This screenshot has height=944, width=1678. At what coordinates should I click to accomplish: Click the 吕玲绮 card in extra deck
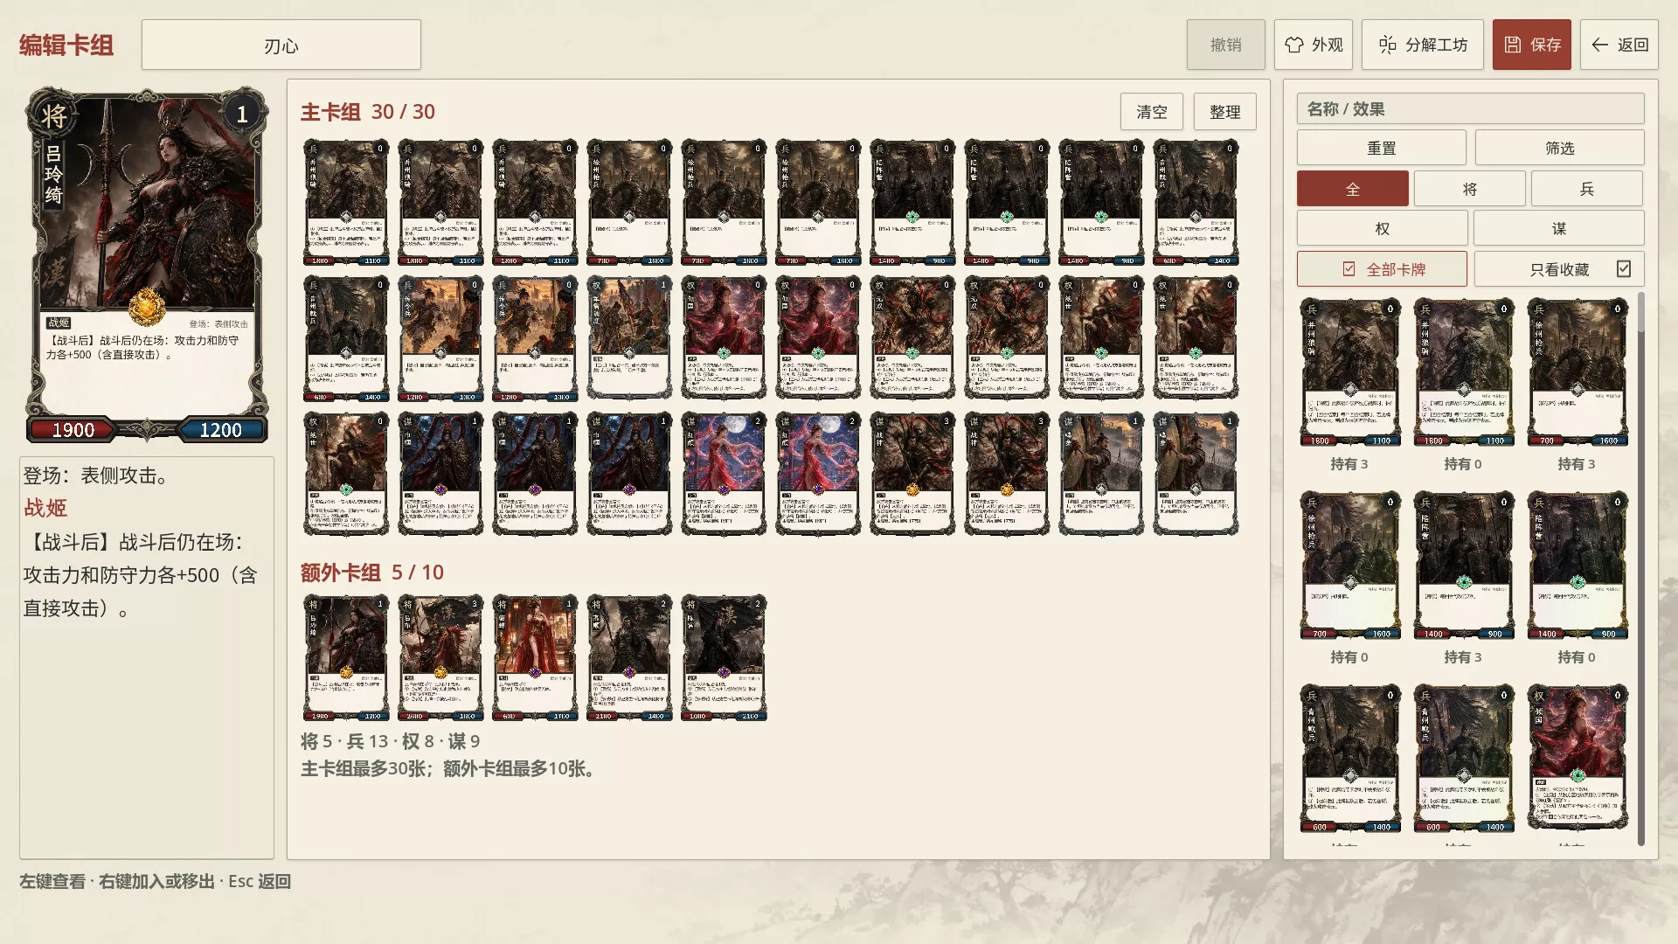click(346, 658)
